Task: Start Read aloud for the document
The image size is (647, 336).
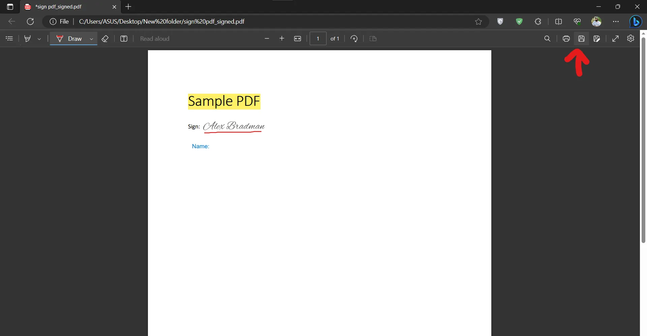Action: pos(154,38)
